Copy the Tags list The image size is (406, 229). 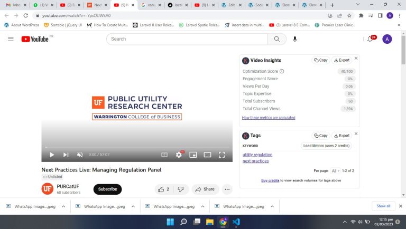[x=321, y=136]
